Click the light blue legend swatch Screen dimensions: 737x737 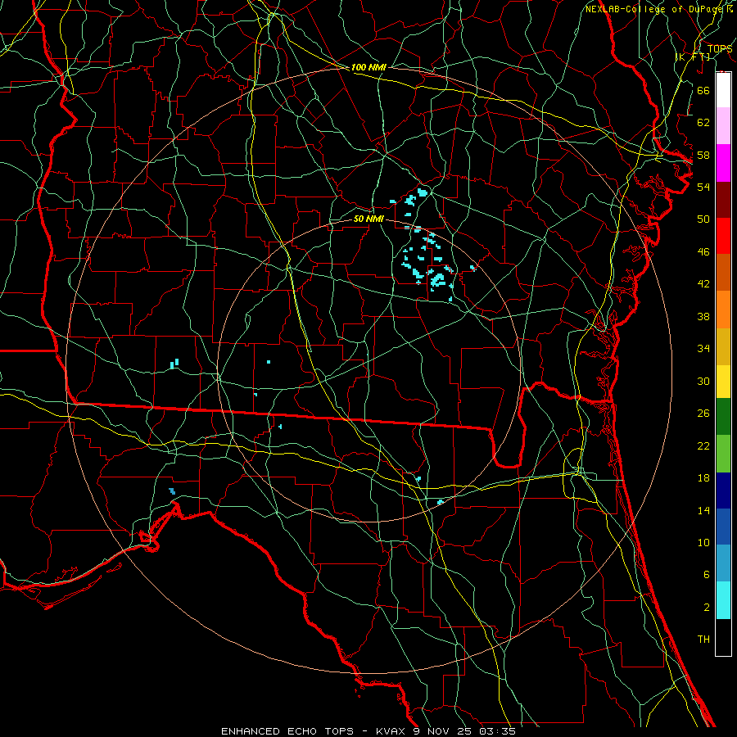[x=723, y=563]
